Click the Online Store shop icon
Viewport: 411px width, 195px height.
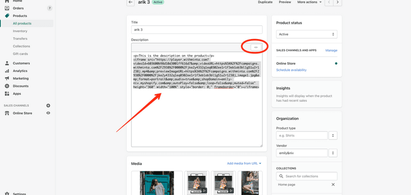(7, 113)
